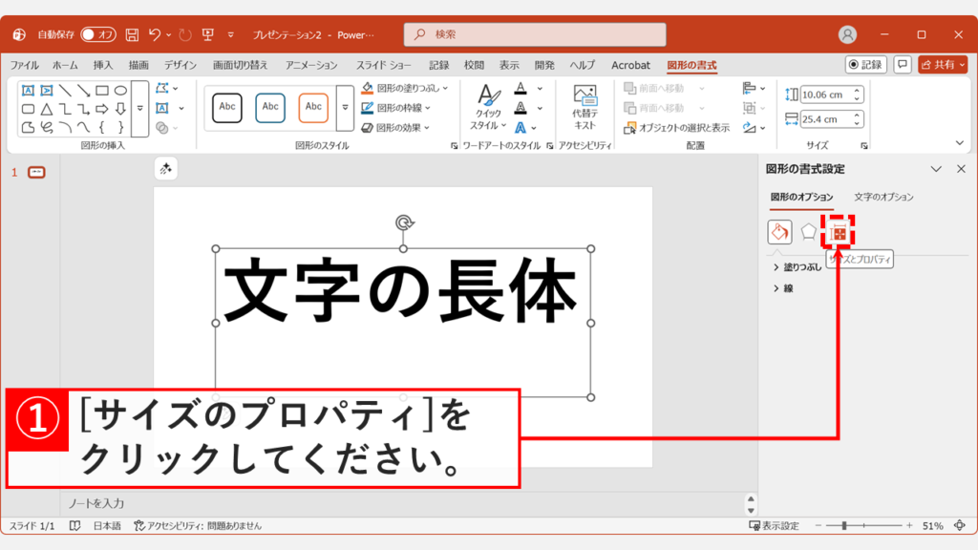Click the 効果 pentagon icon in the pane
The image size is (978, 550).
tap(809, 232)
